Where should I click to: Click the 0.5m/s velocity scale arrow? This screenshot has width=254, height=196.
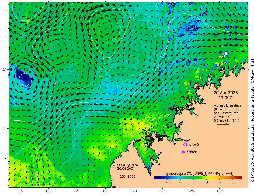pos(223,124)
